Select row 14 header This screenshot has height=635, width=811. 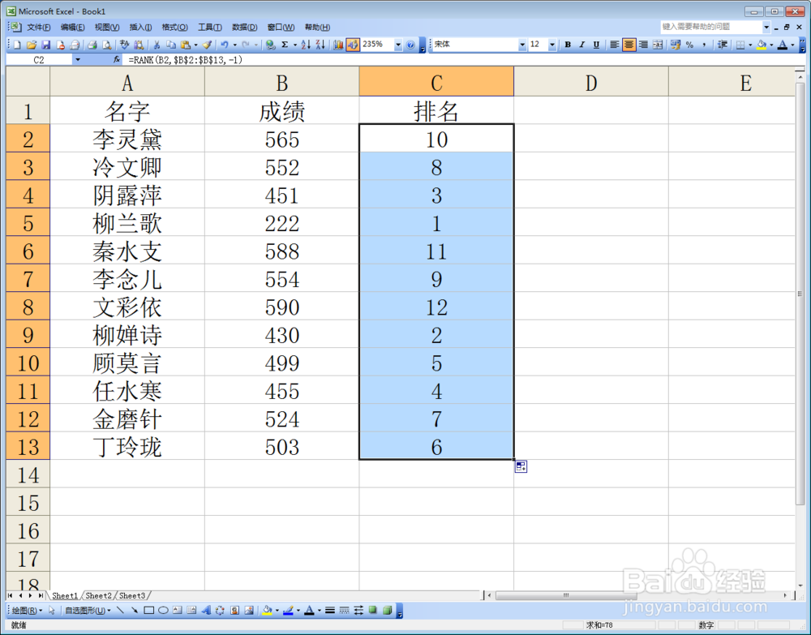click(28, 474)
